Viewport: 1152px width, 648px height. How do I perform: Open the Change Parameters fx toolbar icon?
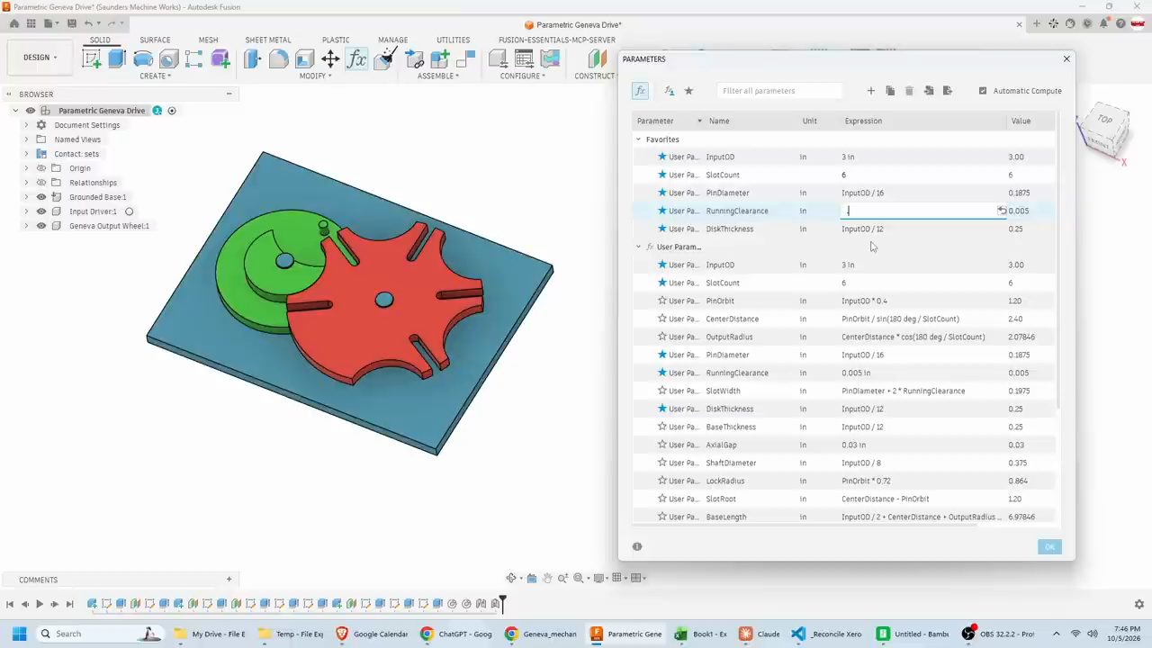pyautogui.click(x=356, y=59)
